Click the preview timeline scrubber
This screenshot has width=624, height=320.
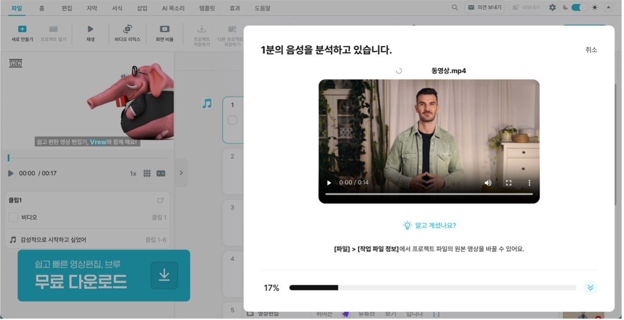click(87, 158)
